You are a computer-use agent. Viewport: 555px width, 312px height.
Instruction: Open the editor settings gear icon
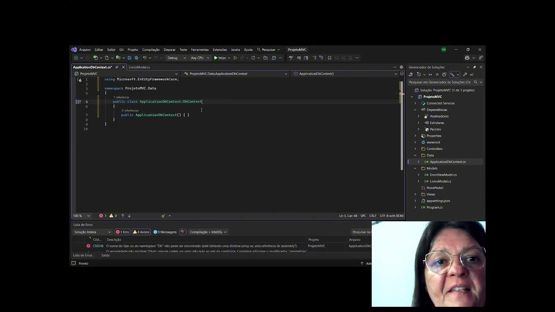(401, 67)
